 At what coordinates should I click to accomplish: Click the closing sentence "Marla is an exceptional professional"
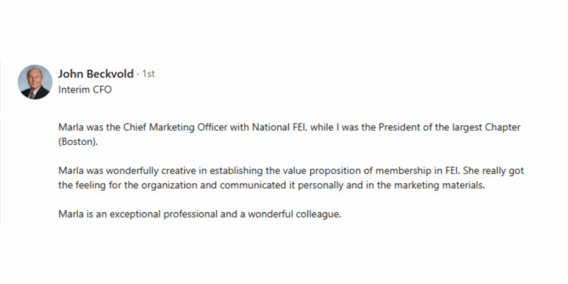(x=200, y=214)
